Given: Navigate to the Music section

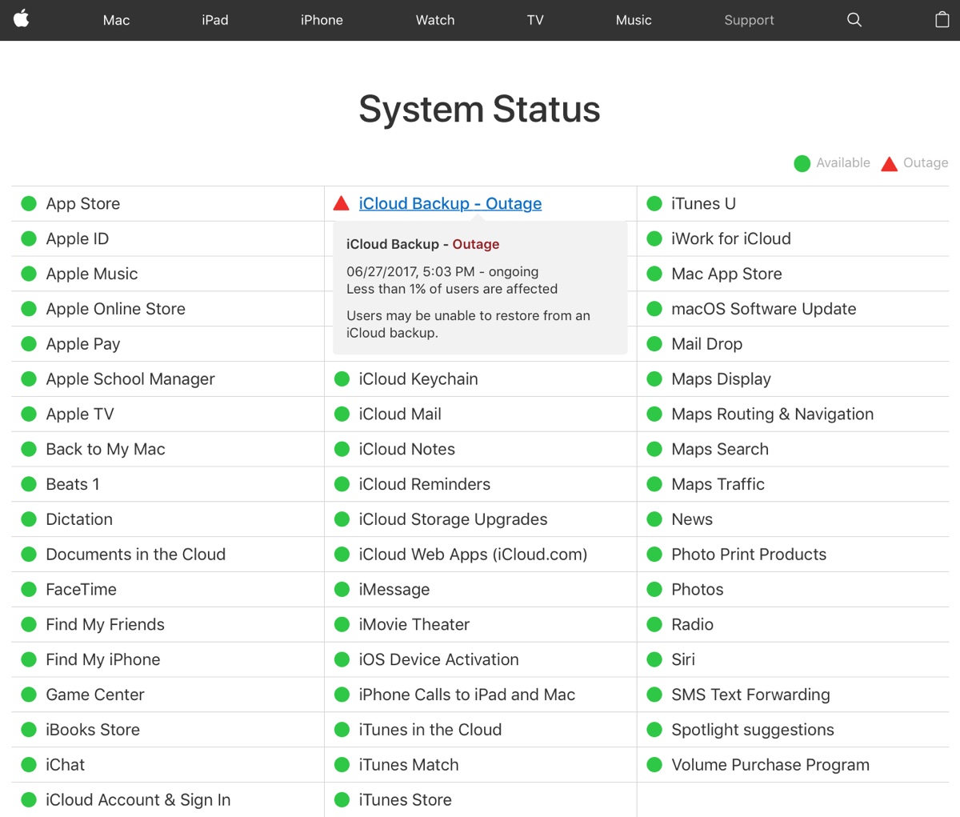Looking at the screenshot, I should click(x=633, y=20).
